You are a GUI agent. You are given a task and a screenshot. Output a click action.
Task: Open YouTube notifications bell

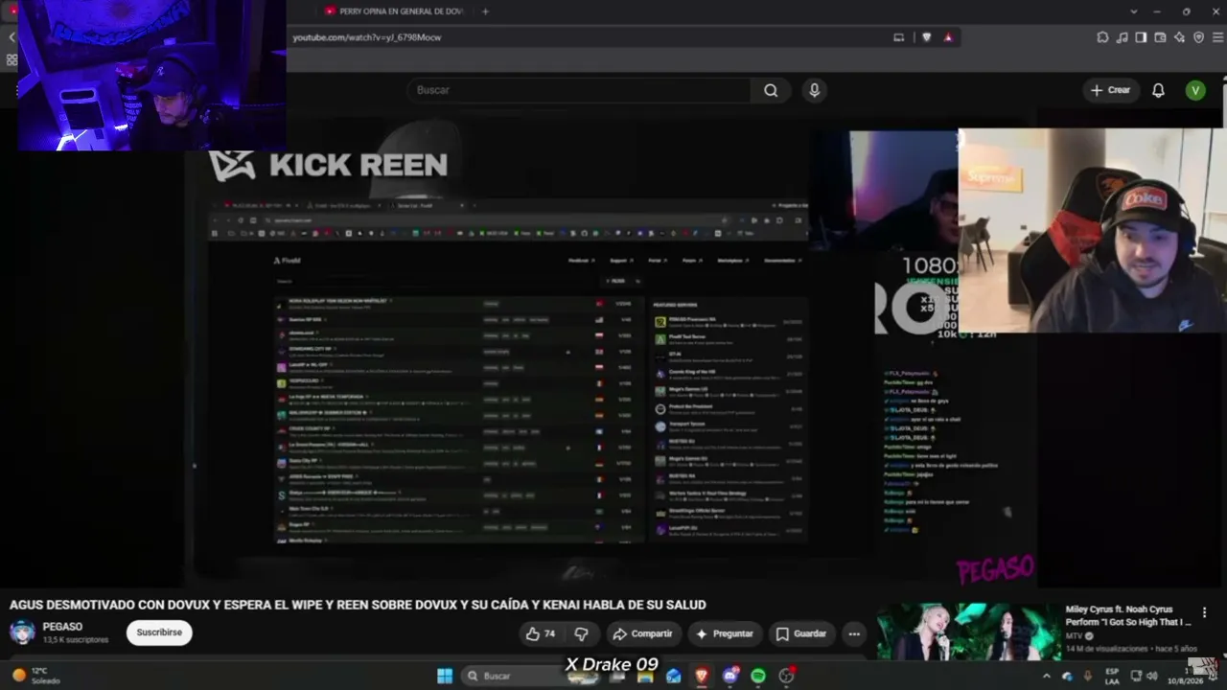[1158, 90]
